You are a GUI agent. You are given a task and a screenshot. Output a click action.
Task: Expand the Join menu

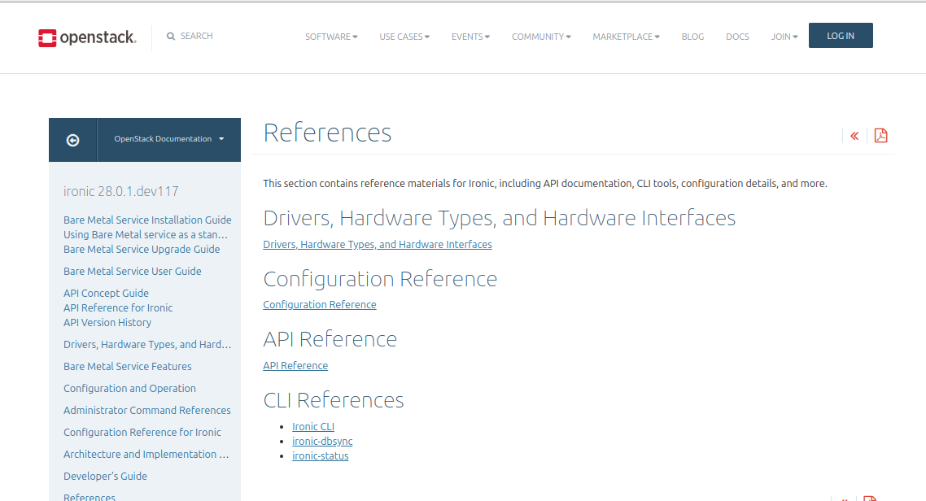click(x=784, y=37)
